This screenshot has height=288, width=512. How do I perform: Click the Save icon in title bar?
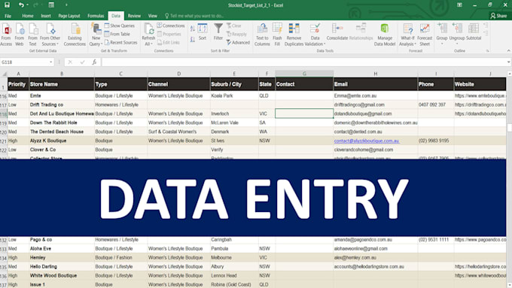coord(7,5)
